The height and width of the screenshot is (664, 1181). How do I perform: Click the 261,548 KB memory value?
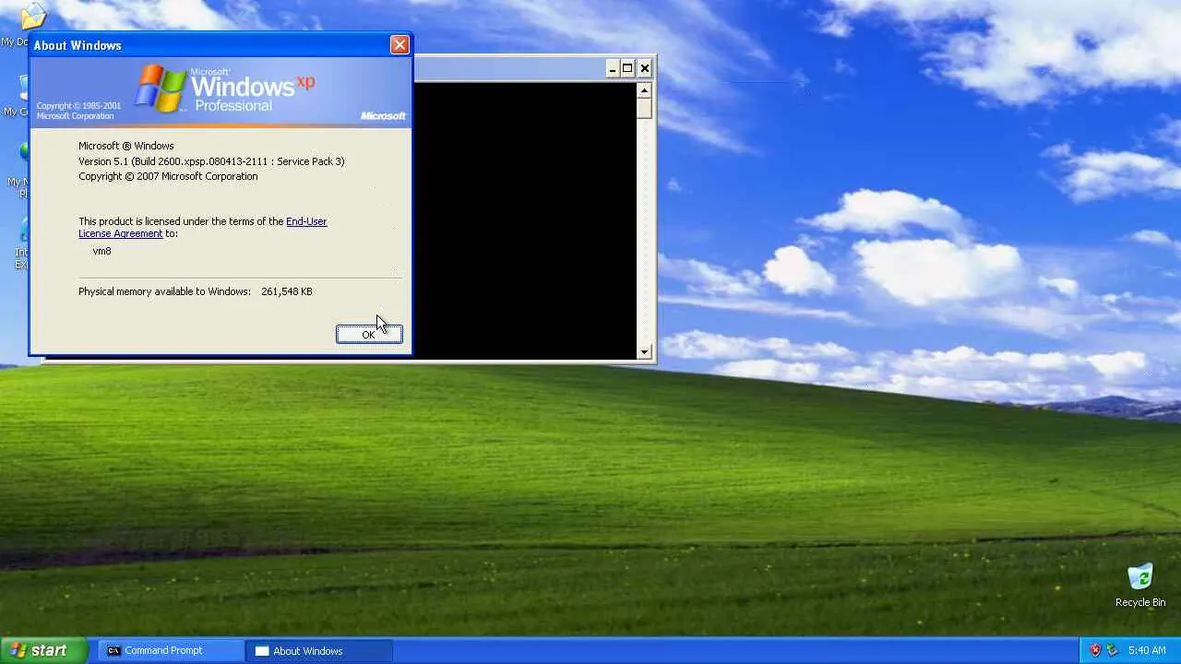click(x=287, y=291)
